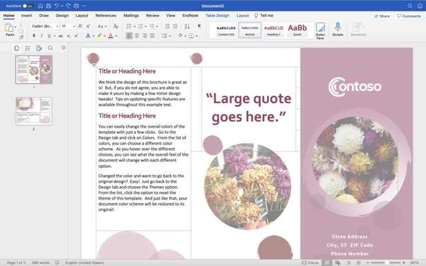Open search icon in the navigation sidebar
The width and height of the screenshot is (426, 266).
pos(51,48)
